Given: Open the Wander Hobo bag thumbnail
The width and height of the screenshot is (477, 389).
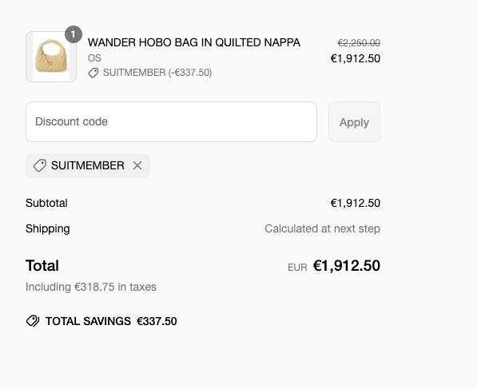Looking at the screenshot, I should 51,57.
